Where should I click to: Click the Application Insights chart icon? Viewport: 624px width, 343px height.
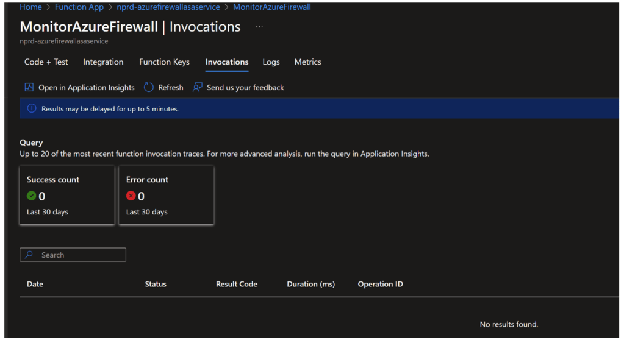click(29, 87)
